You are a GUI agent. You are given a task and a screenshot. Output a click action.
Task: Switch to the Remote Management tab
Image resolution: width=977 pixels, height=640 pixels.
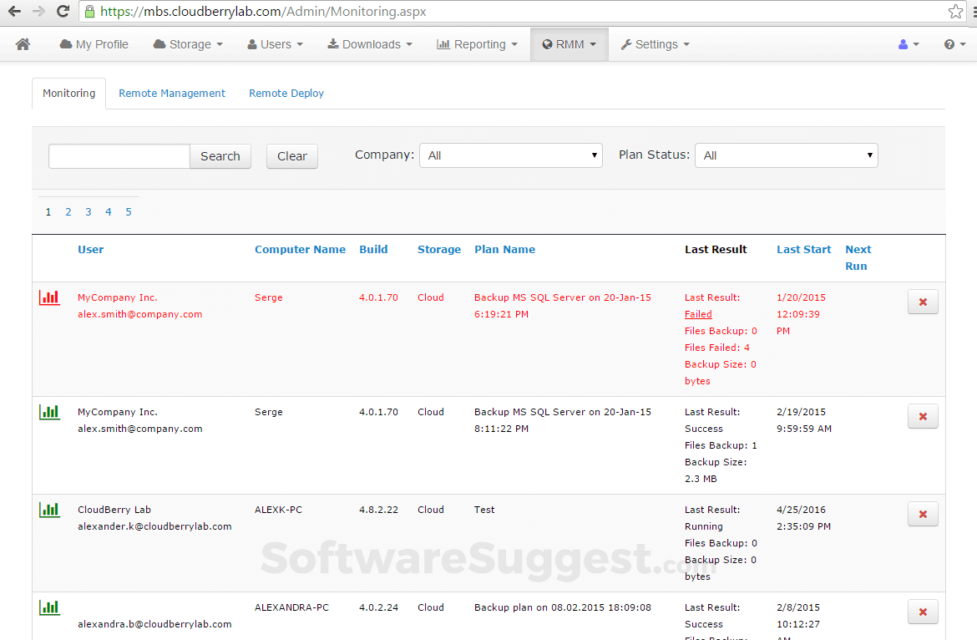[171, 93]
